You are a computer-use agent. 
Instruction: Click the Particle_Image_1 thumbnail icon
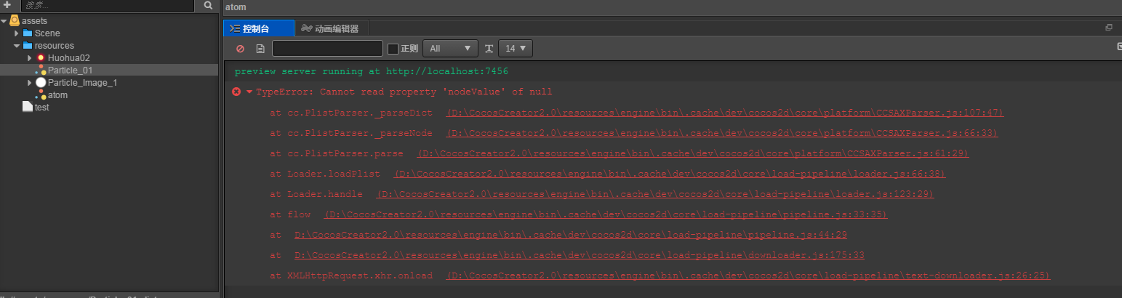(x=41, y=83)
